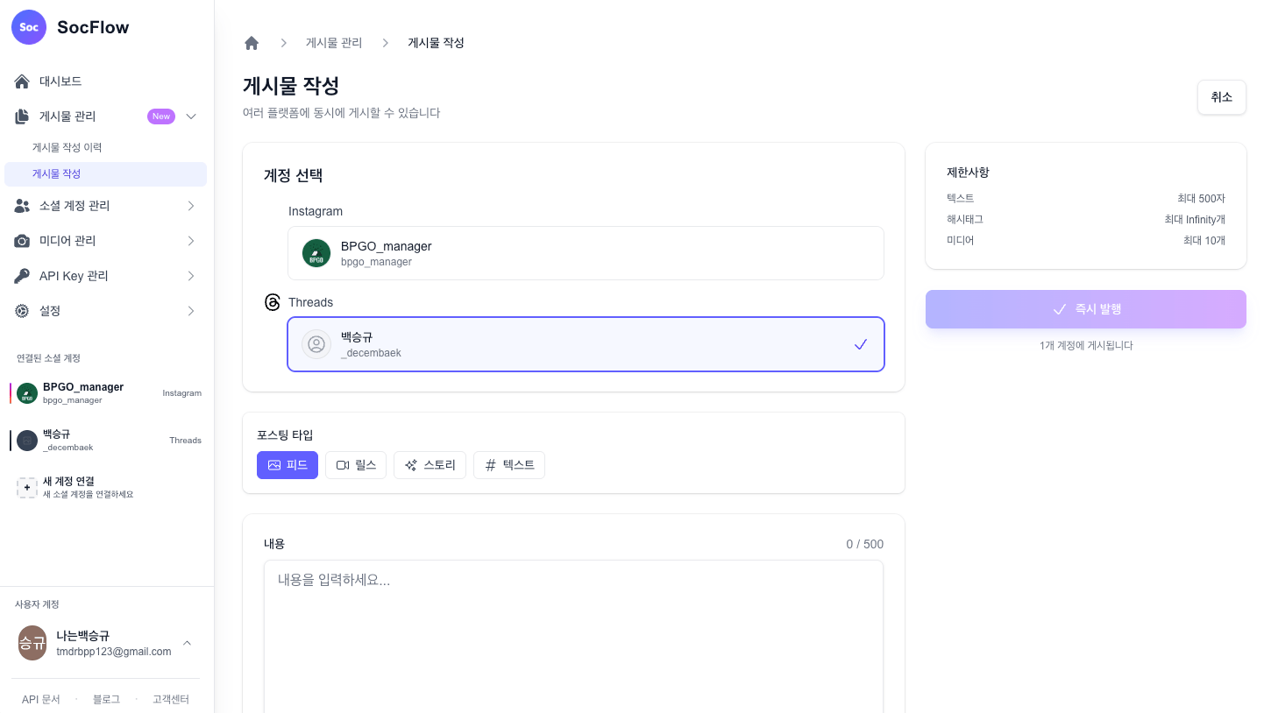Switch to the 릴스 posting type tab

point(356,465)
